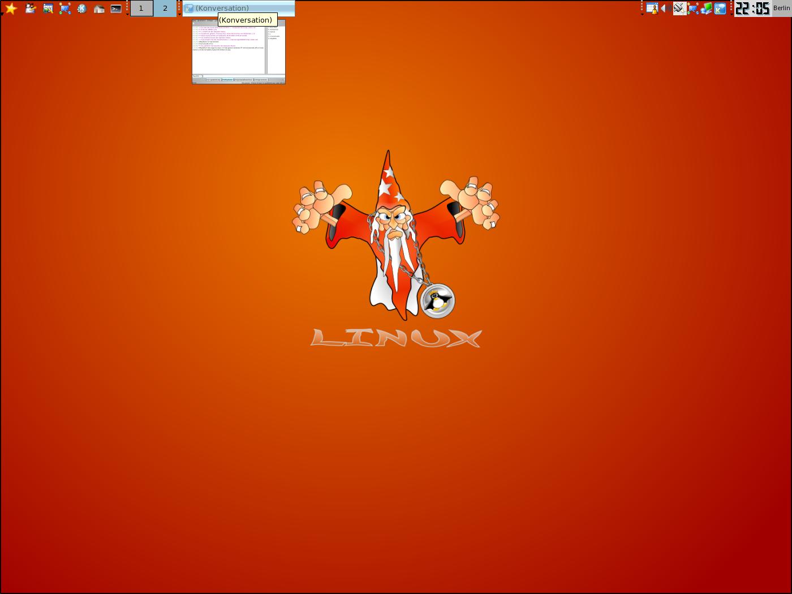The image size is (792, 594).
Task: Open the star launcher menu in the panel
Action: pos(11,8)
